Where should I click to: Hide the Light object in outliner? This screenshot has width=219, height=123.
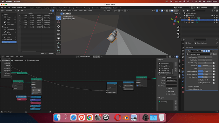pos(214,22)
